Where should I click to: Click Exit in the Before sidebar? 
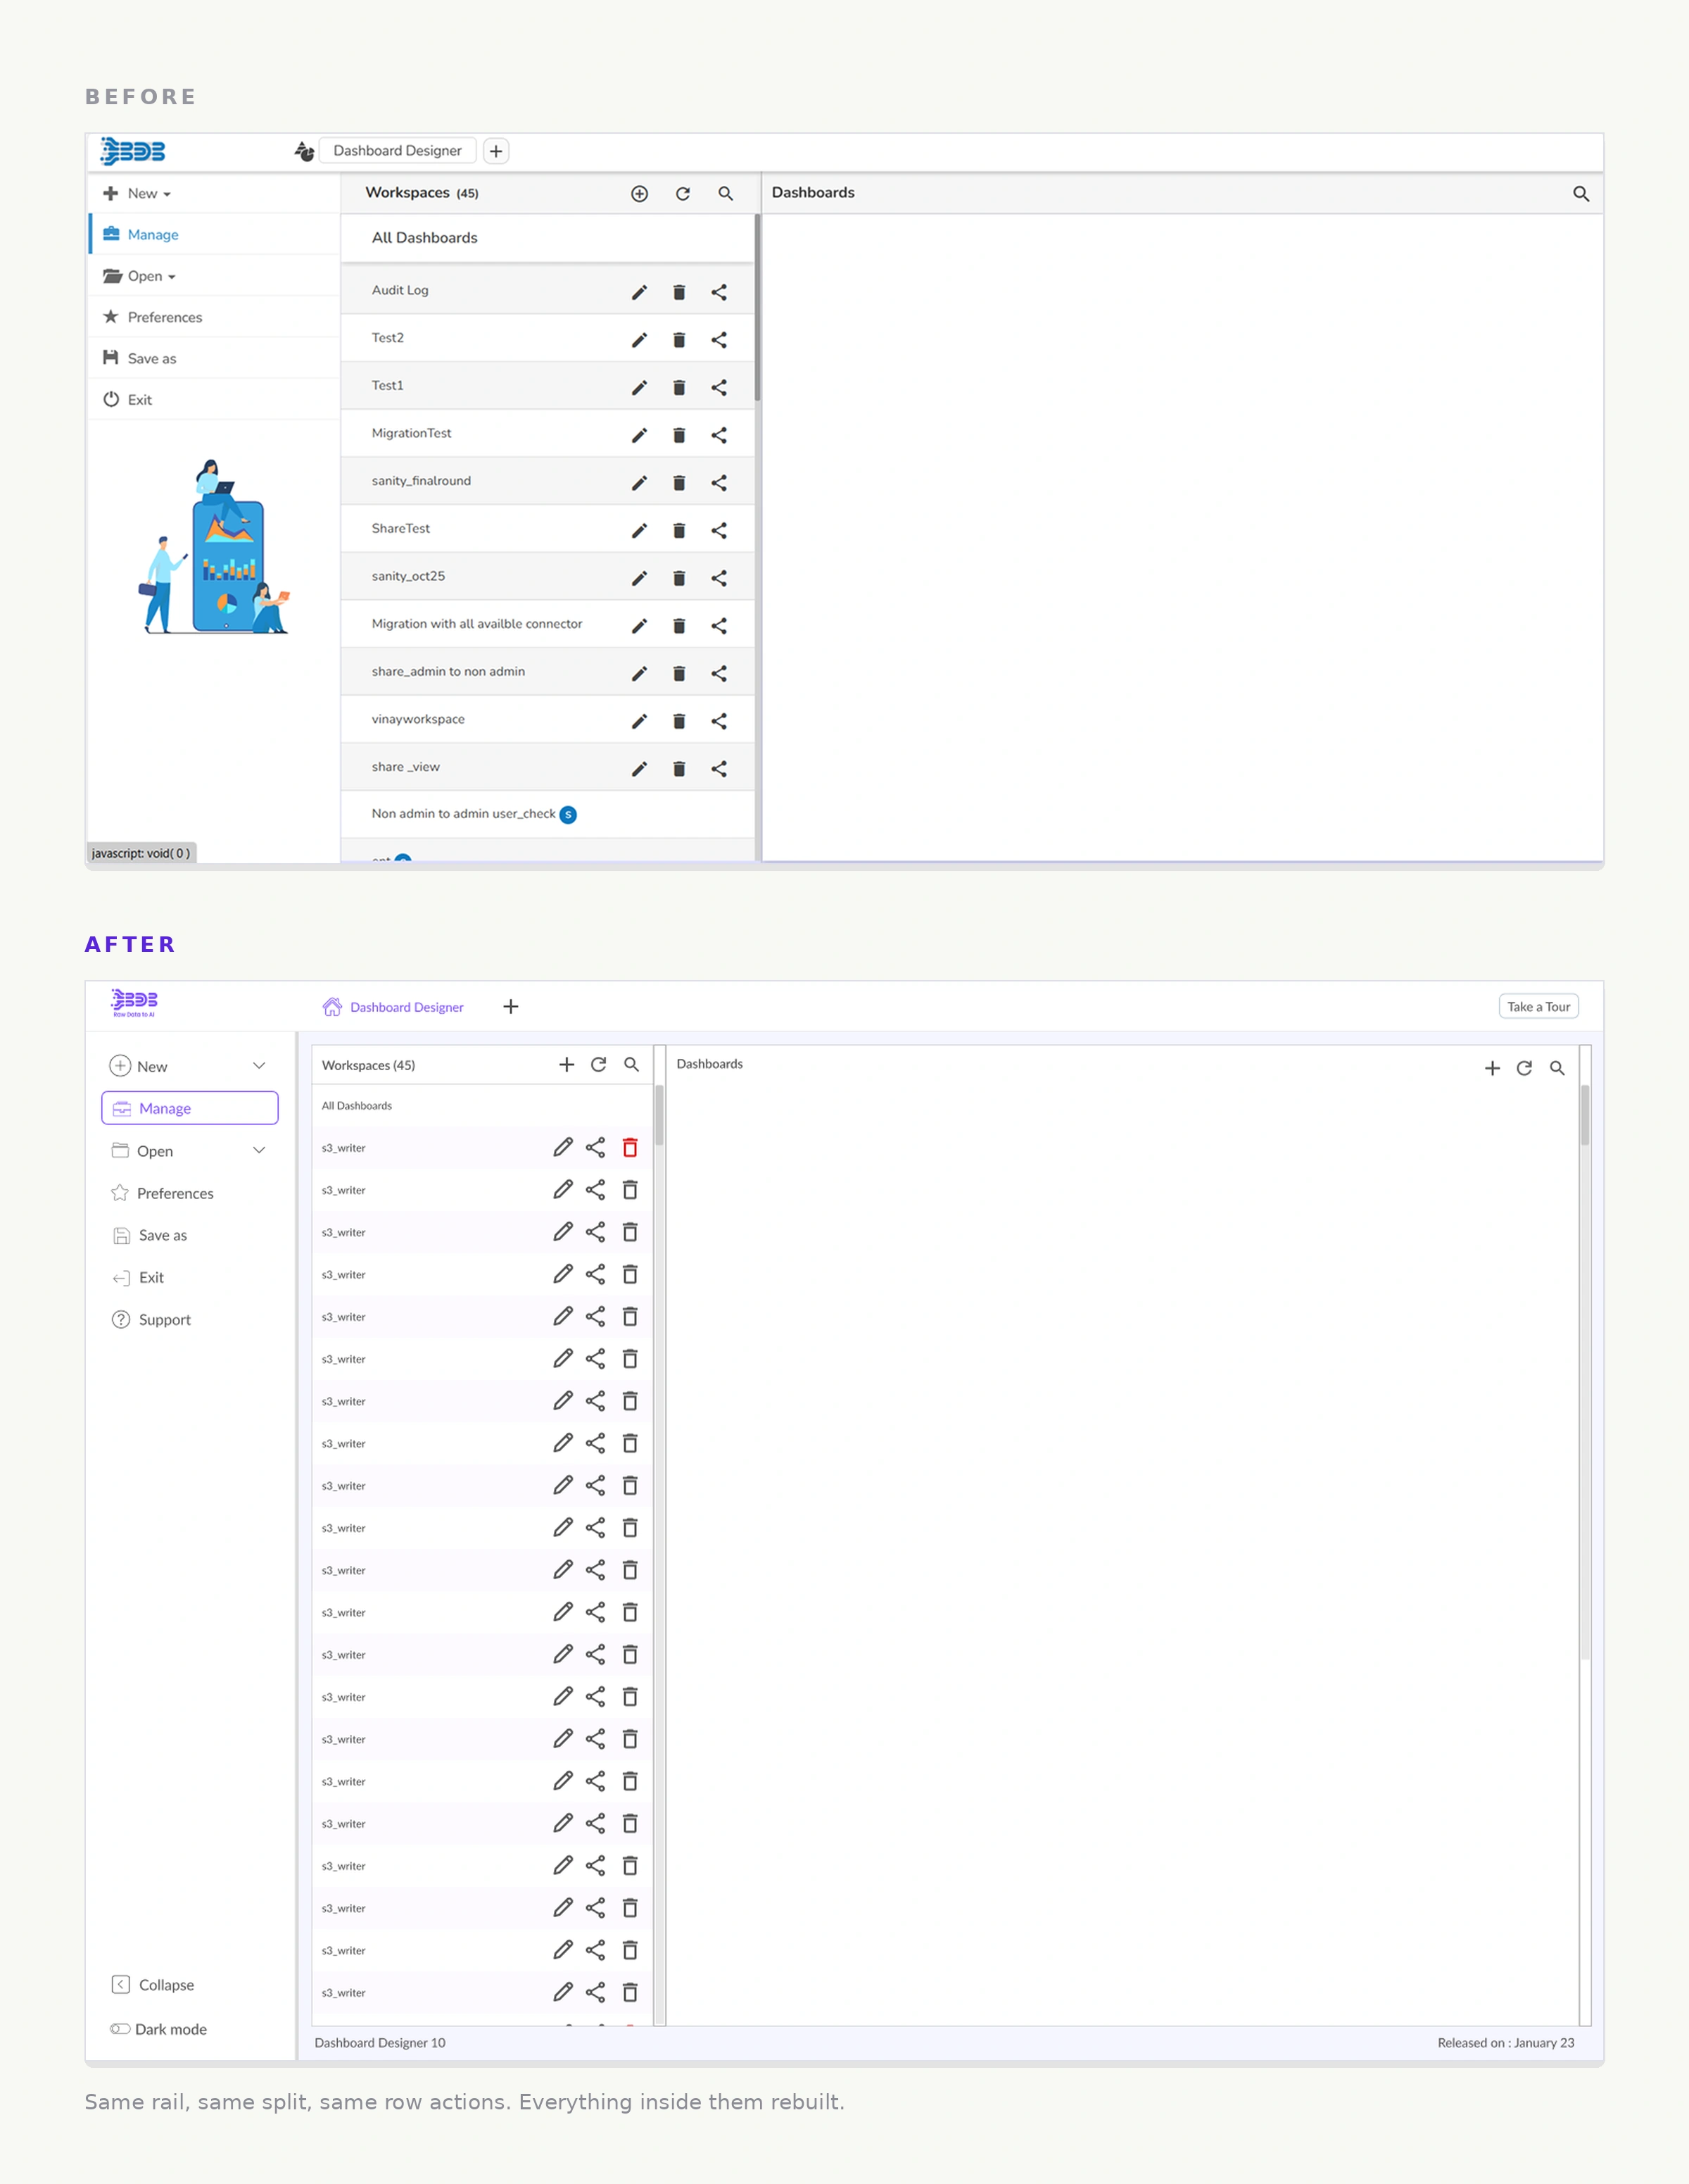[x=214, y=400]
